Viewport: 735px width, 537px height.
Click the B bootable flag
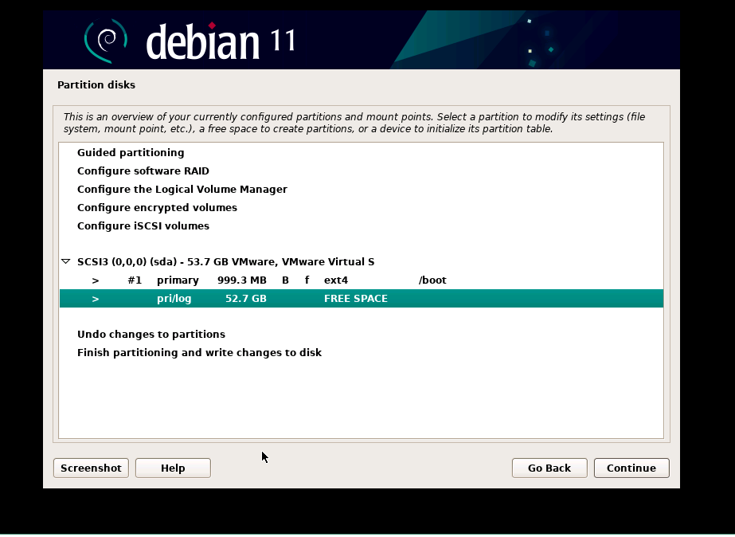(x=285, y=280)
